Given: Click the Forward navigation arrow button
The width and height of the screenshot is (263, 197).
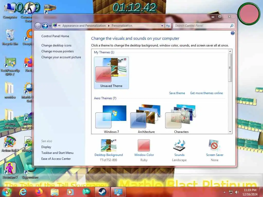Looking at the screenshot, I should click(45, 26).
